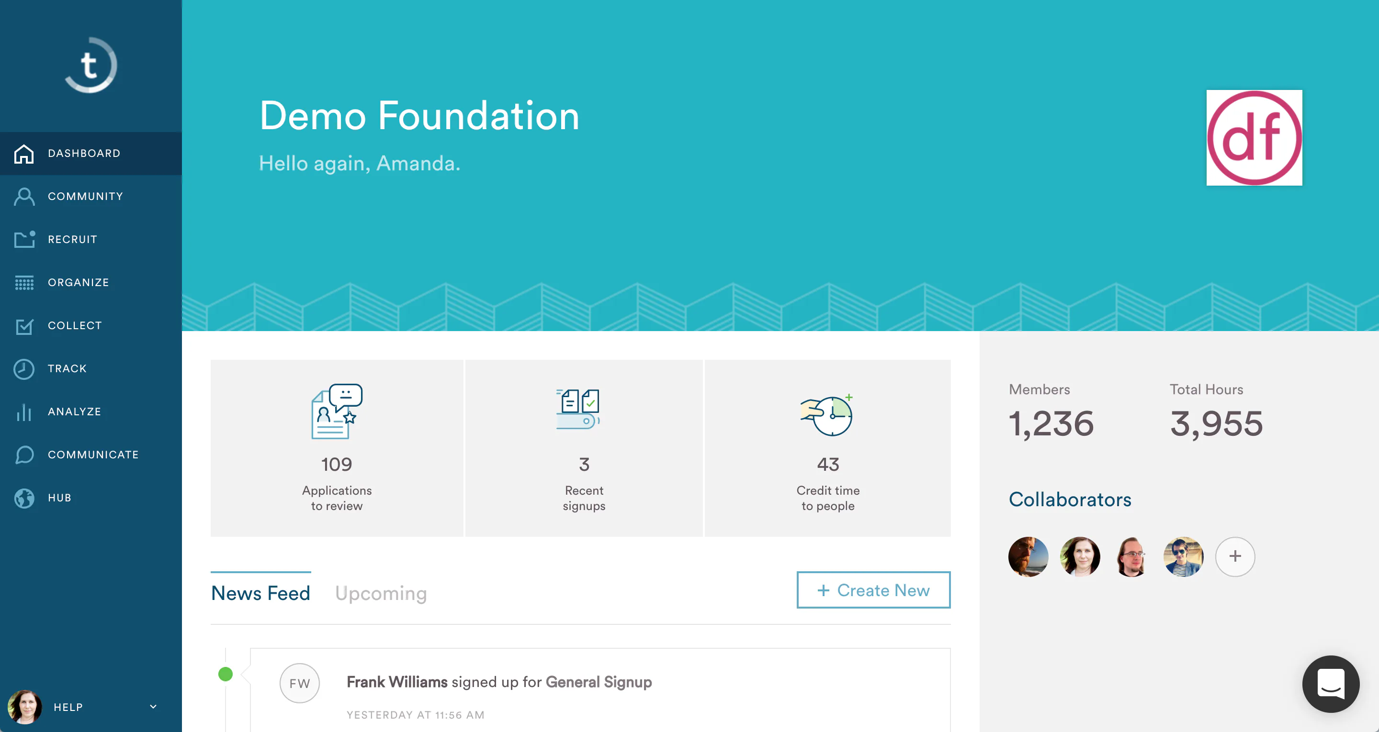This screenshot has width=1379, height=732.
Task: Select the News Feed tab
Action: click(260, 593)
